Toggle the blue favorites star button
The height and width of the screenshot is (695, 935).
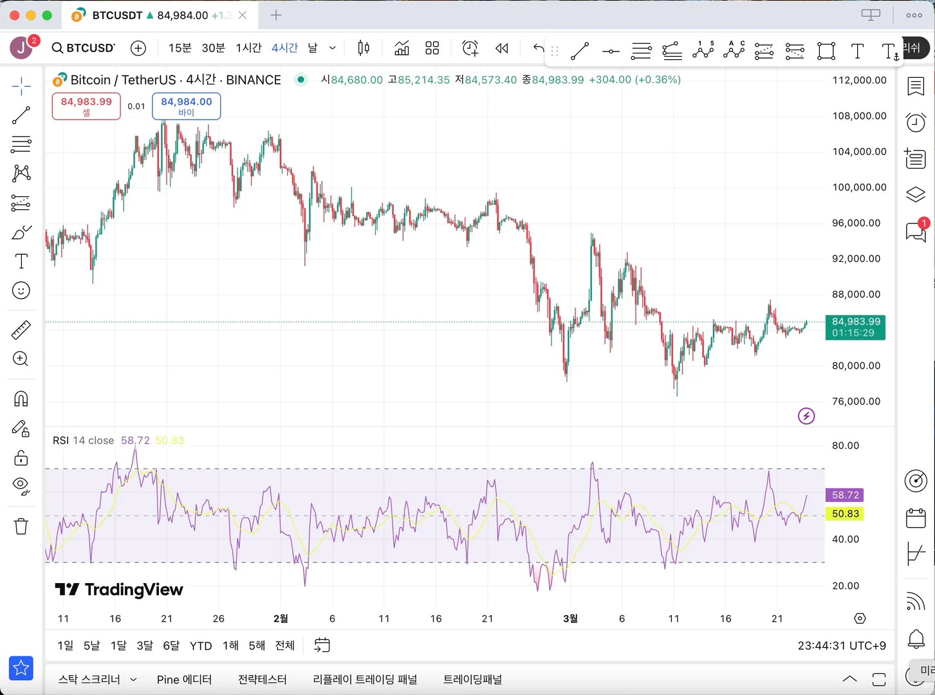[x=21, y=668]
